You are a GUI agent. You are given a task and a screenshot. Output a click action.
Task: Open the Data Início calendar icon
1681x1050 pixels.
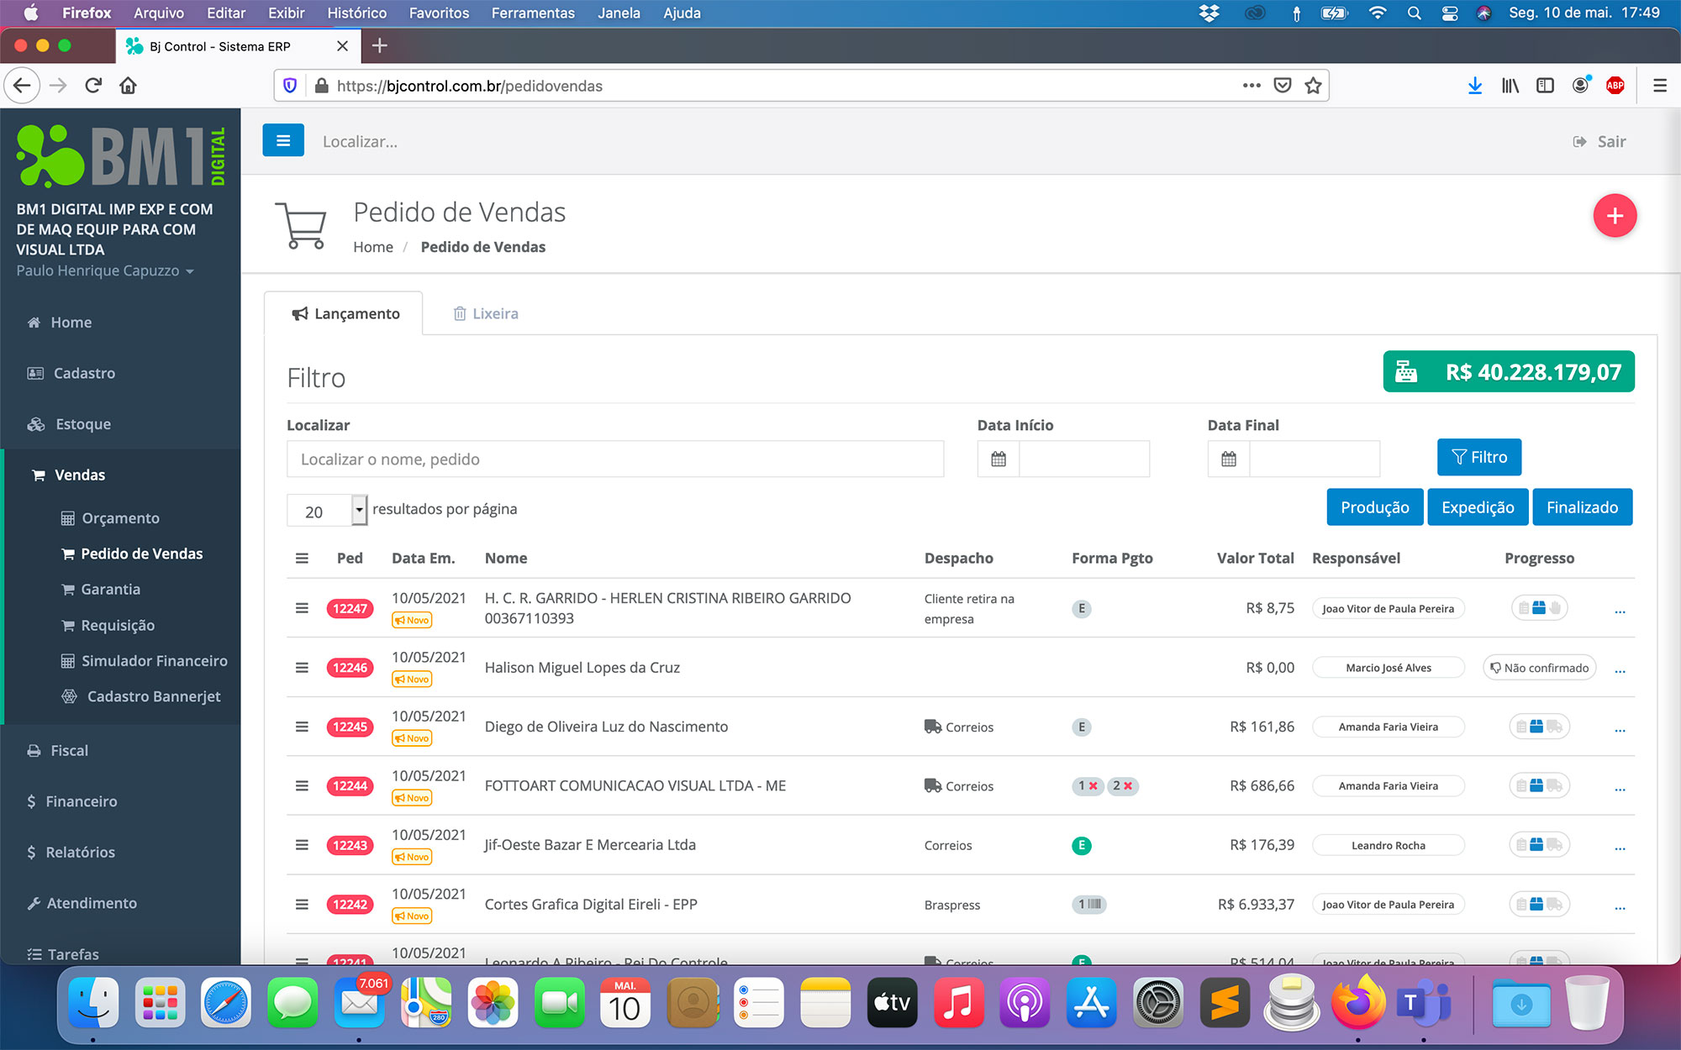pyautogui.click(x=998, y=459)
